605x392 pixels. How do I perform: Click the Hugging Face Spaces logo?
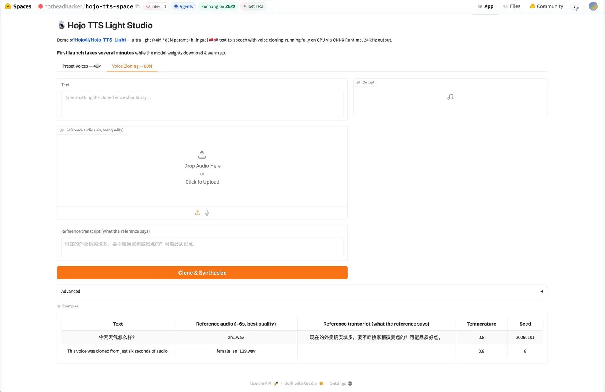point(18,6)
